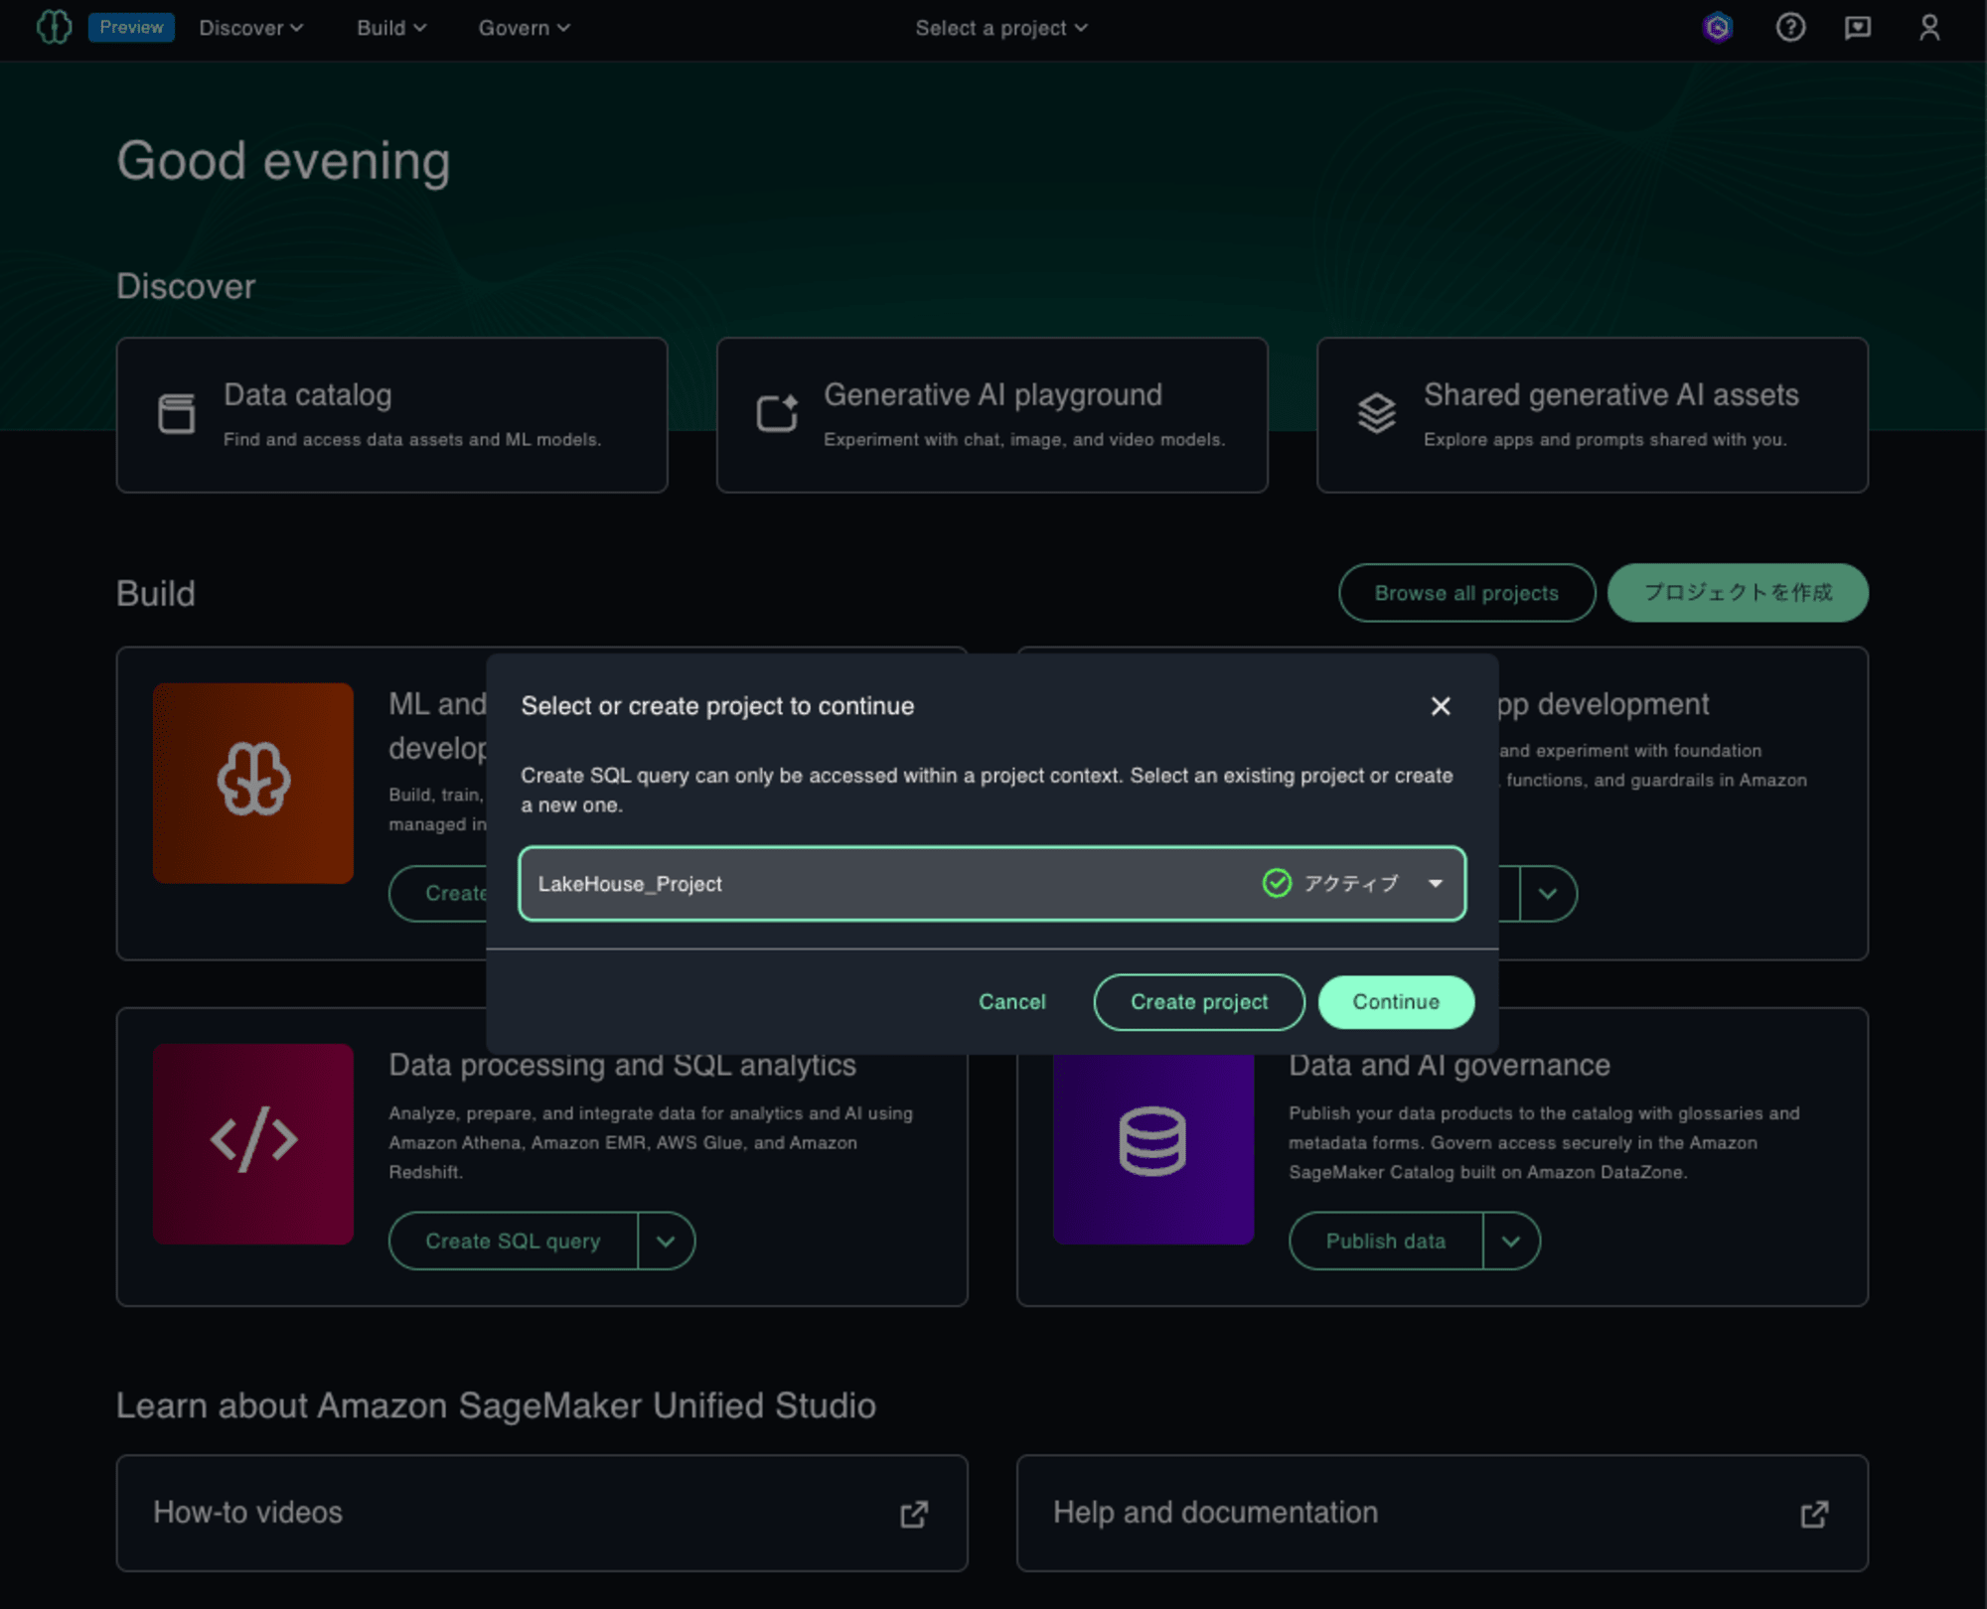The width and height of the screenshot is (1987, 1609).
Task: Click the Generative AI playground icon
Action: coord(778,413)
